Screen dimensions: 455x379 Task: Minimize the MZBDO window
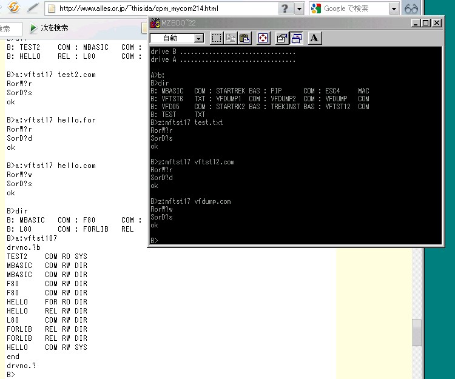416,23
